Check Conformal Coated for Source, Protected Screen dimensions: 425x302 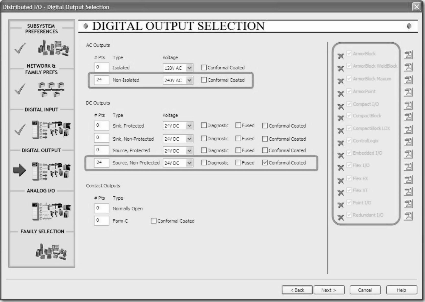click(265, 150)
